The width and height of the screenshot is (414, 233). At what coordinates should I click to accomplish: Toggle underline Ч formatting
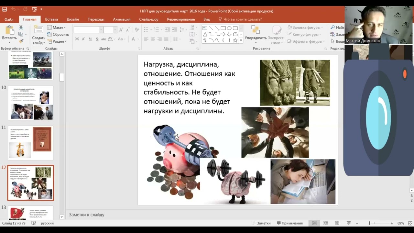[x=90, y=39]
